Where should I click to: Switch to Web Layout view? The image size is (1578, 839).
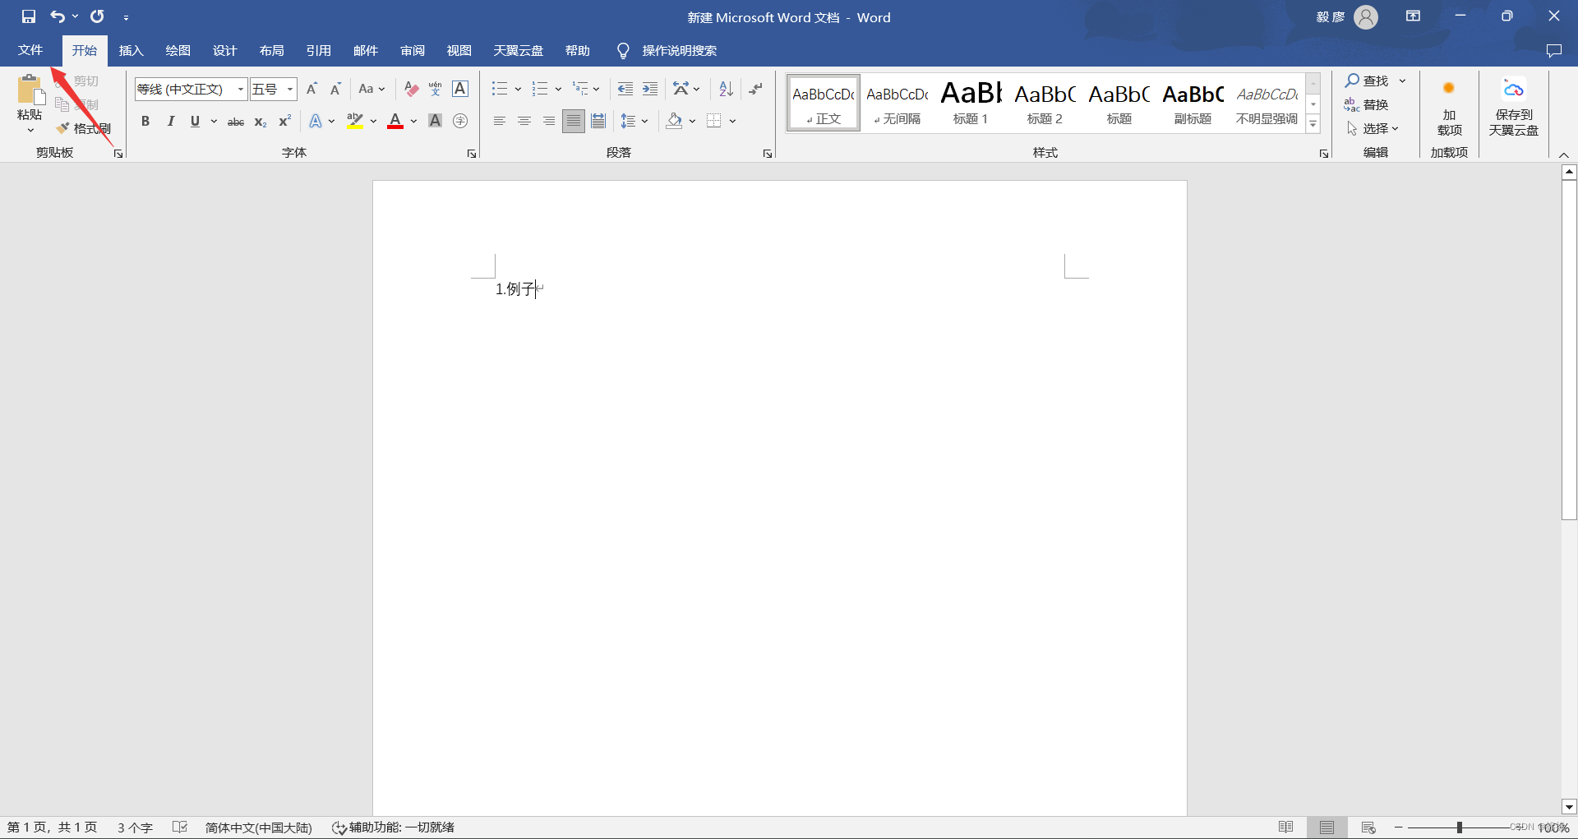tap(1368, 827)
